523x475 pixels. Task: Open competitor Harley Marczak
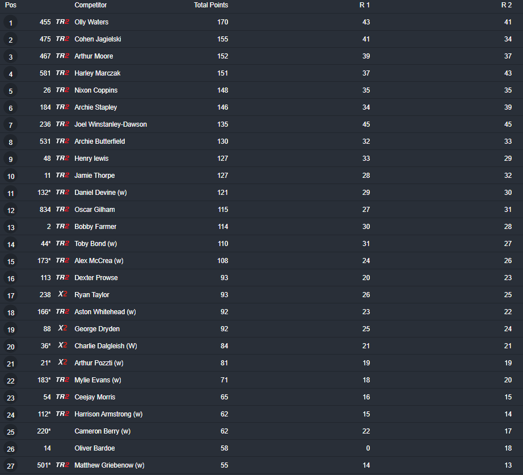[98, 73]
